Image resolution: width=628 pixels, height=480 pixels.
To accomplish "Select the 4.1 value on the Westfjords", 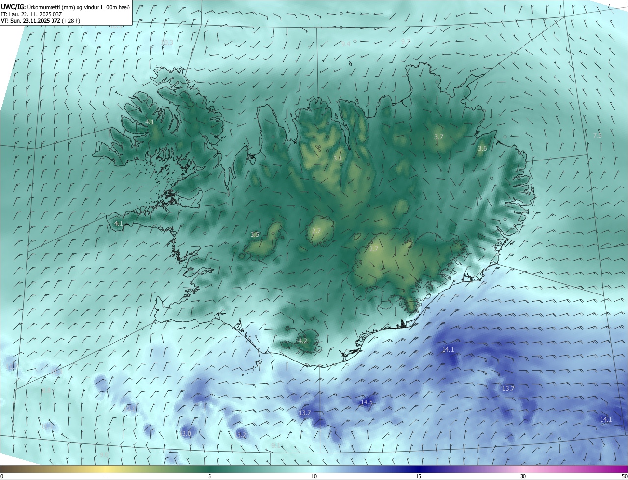I will 150,122.
